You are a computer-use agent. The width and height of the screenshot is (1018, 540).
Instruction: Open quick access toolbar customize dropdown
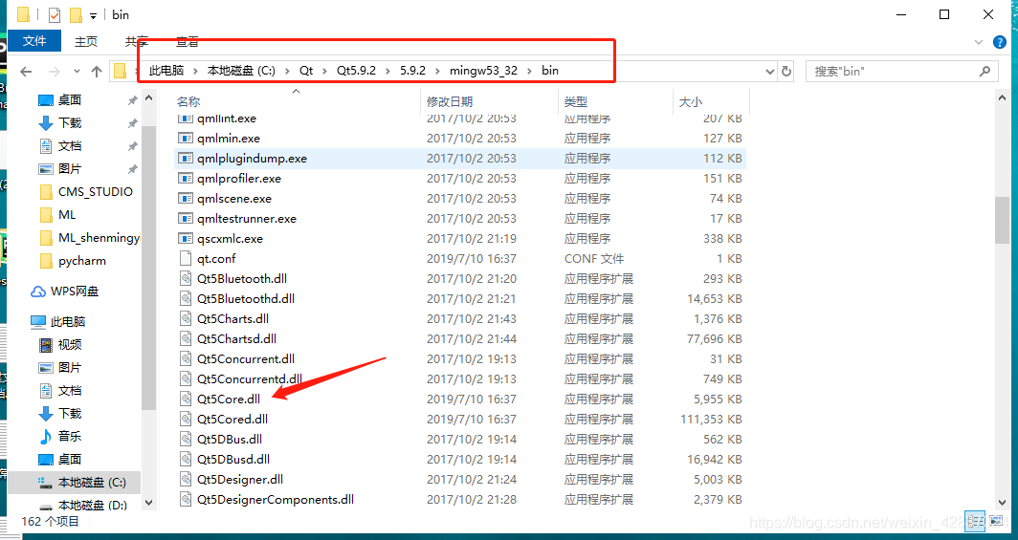click(x=93, y=15)
